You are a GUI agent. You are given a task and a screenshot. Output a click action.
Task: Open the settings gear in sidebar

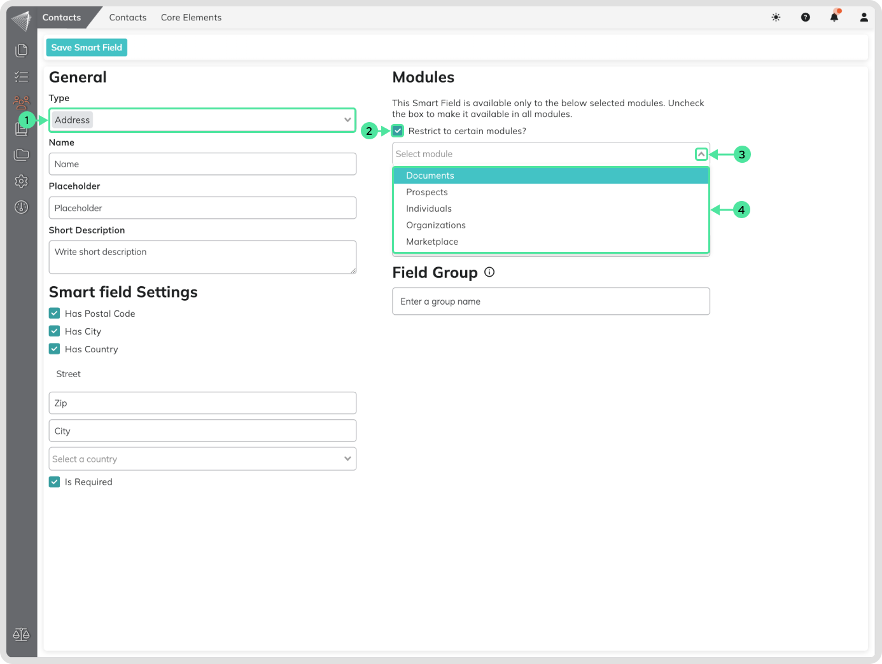[x=22, y=181]
